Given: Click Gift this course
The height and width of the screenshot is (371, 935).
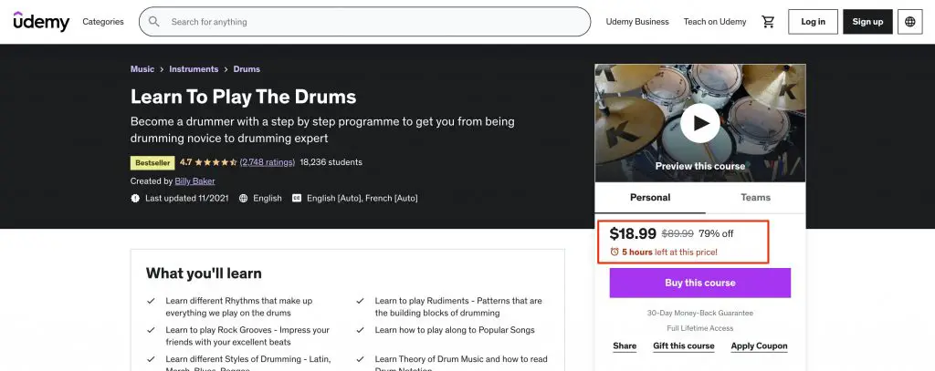Looking at the screenshot, I should pos(683,346).
